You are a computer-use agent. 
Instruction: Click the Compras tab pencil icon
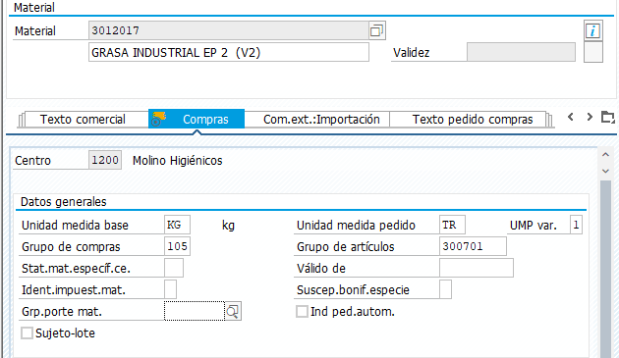click(159, 119)
